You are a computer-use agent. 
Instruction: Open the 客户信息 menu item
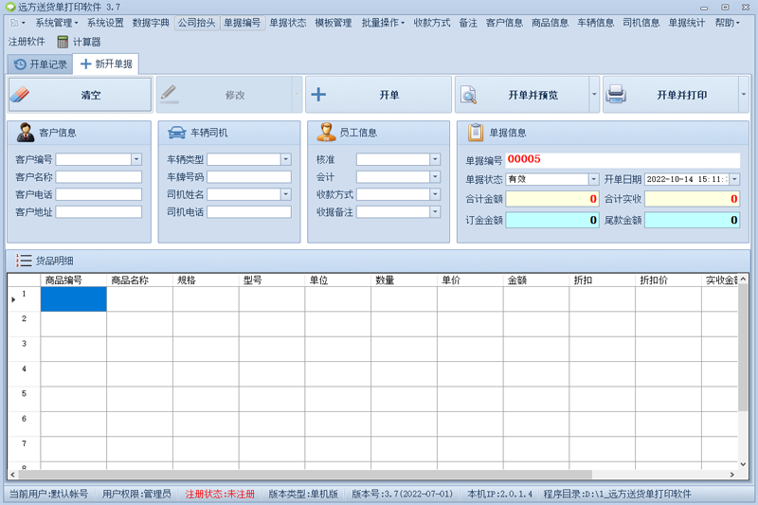point(504,23)
